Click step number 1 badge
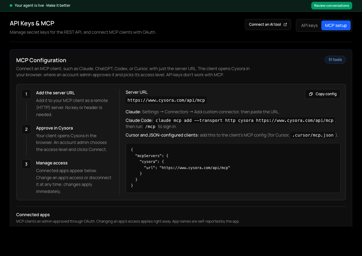 pos(26,94)
